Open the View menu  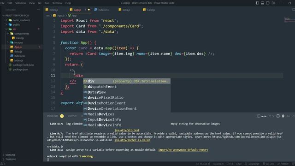click(32, 3)
